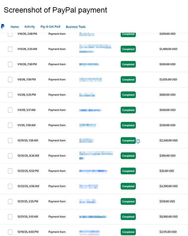Toggle the 12/21/25, 2:25 PM row checkbox
The image size is (188, 236).
click(x=10, y=201)
